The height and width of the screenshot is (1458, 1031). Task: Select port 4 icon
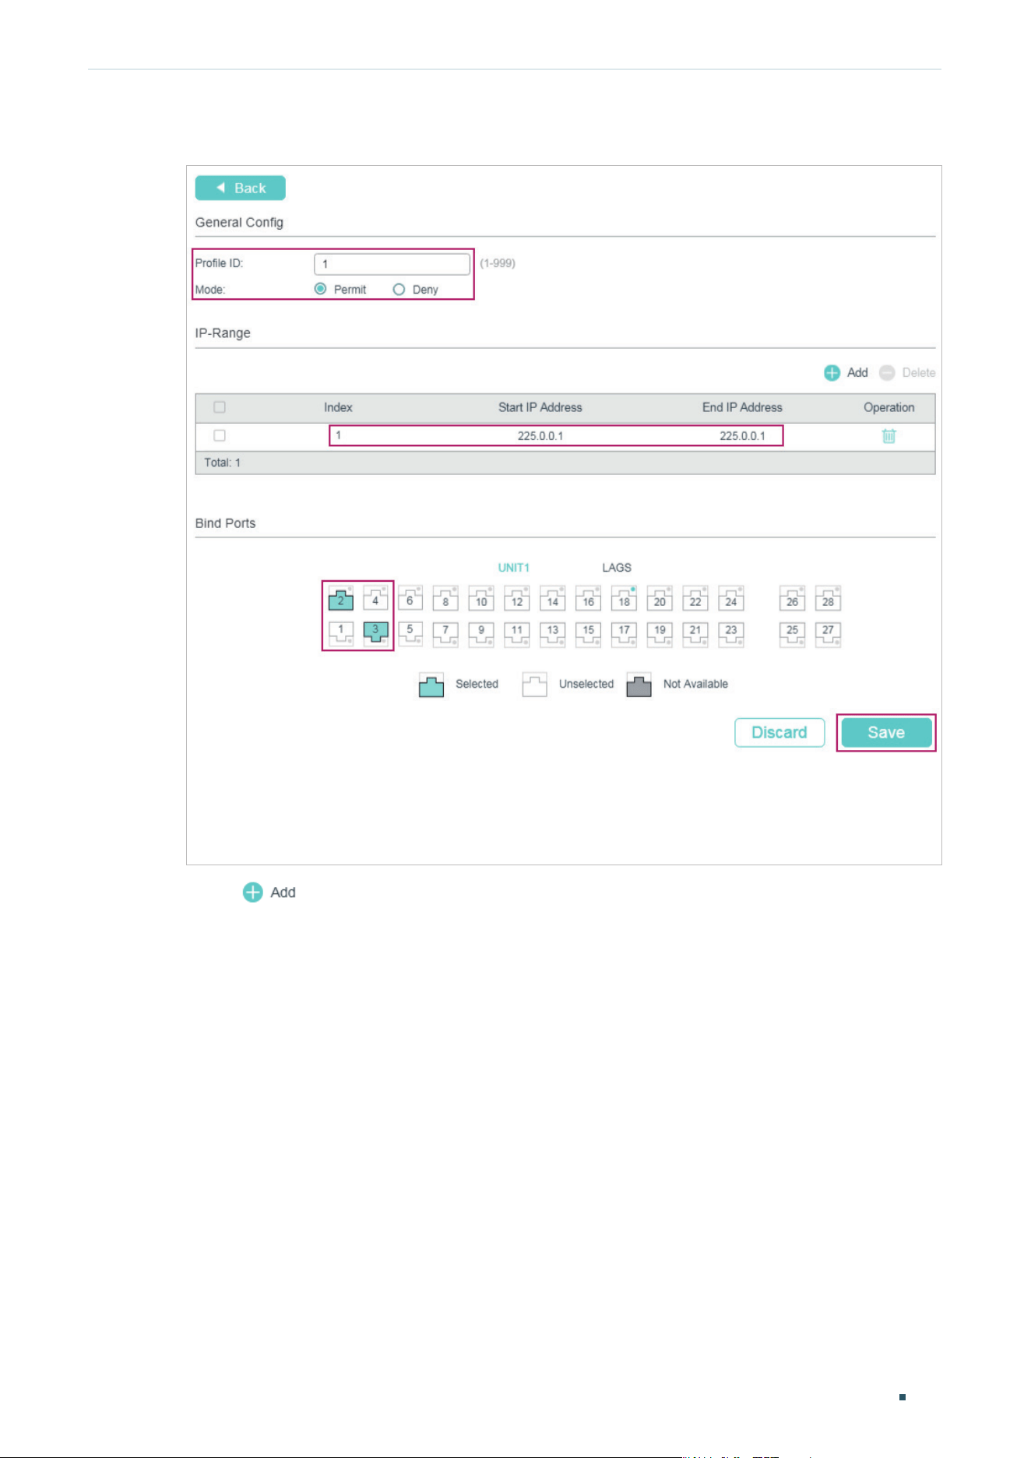[376, 598]
